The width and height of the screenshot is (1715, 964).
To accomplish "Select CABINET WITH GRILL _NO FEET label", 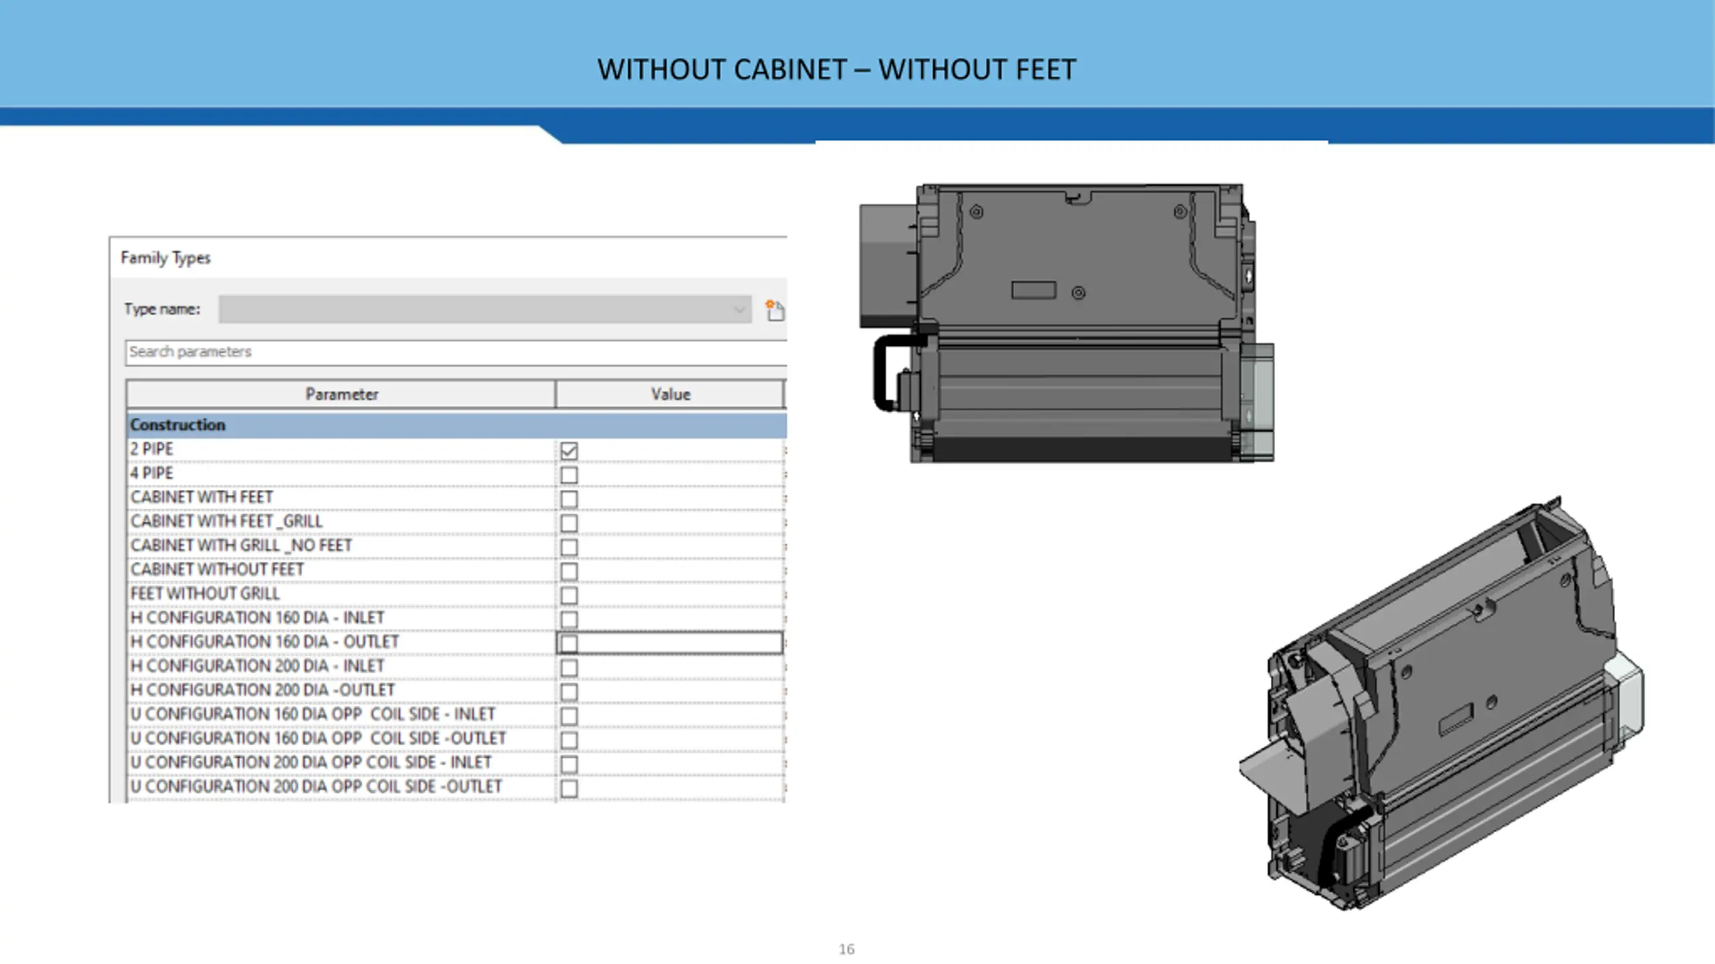I will pyautogui.click(x=241, y=546).
